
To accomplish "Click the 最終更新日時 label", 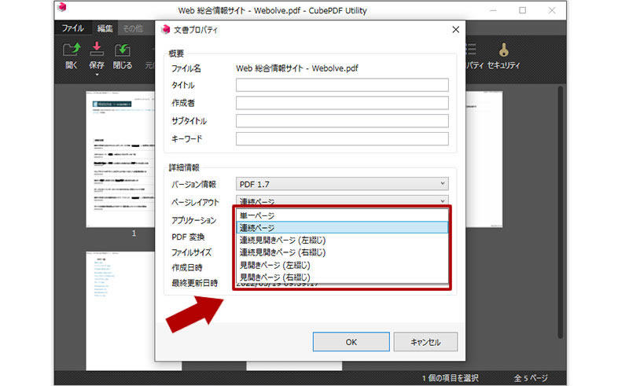I will (x=194, y=283).
